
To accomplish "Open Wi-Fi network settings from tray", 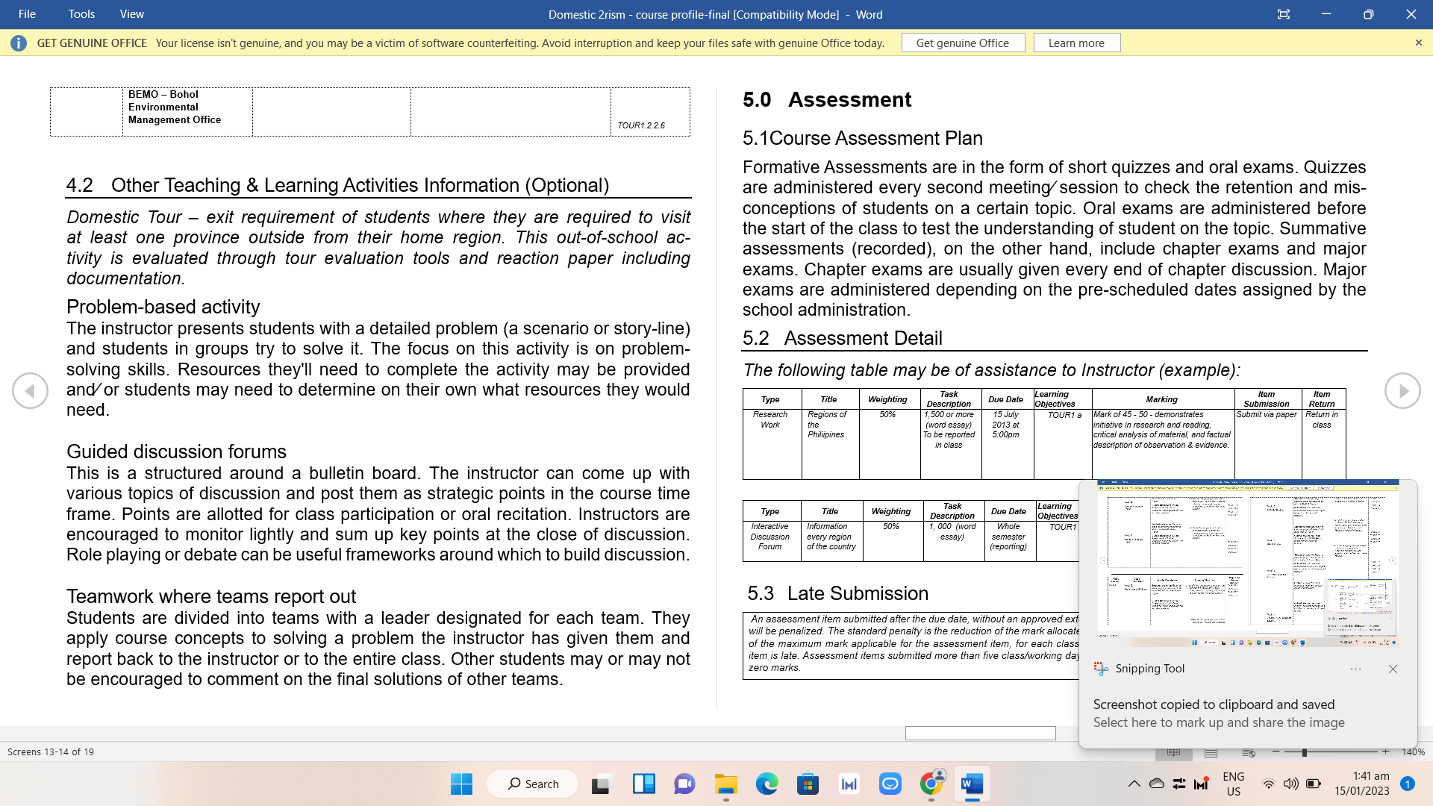I will point(1269,784).
